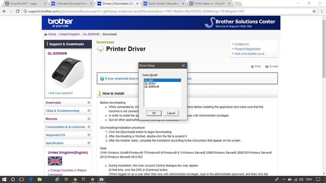This screenshot has width=326, height=183.
Task: Click the Not your product? link
Action: click(61, 93)
